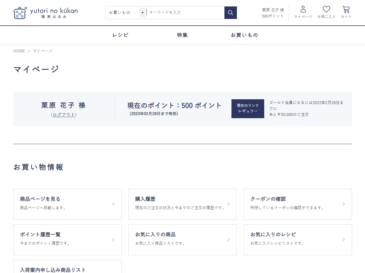365x273 pixels.
Task: Open 購入履歴 card
Action: point(183,204)
